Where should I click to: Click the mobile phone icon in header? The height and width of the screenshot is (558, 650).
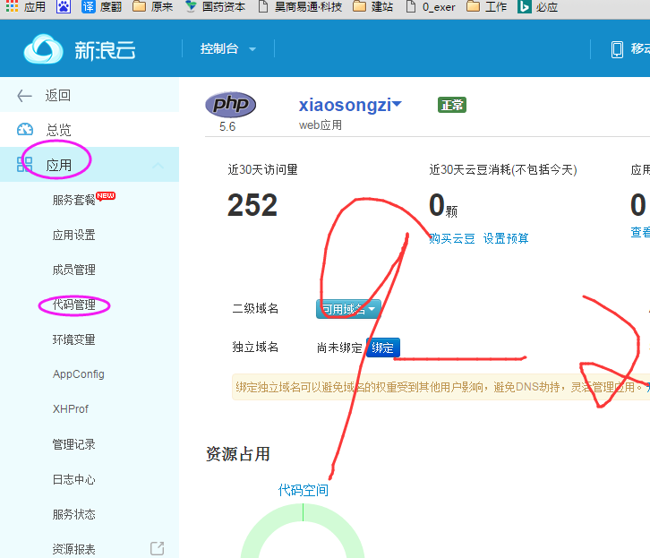click(x=617, y=49)
